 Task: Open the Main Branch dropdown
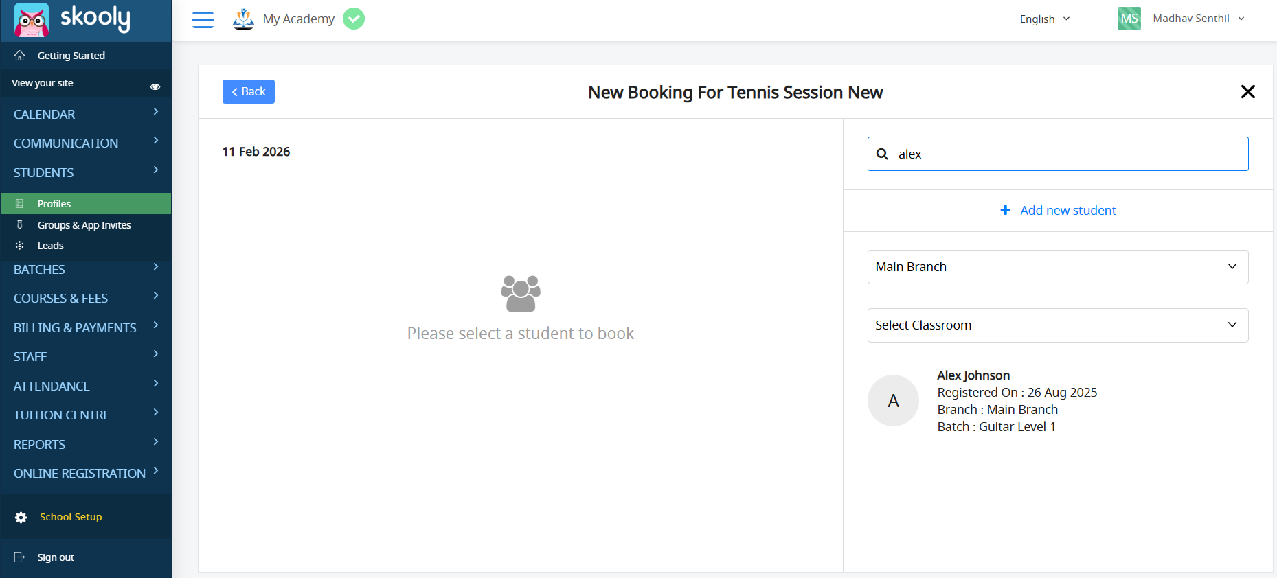click(x=1057, y=267)
